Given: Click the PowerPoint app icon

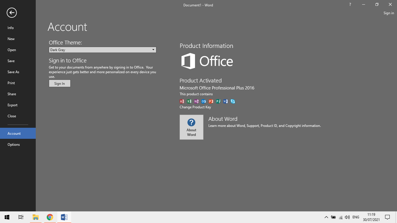Looking at the screenshot, I should pos(211,101).
